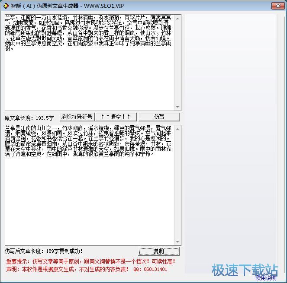The height and width of the screenshot is (283, 287).
Task: Click the upper text box scroll-down arrow
Action: (177, 107)
